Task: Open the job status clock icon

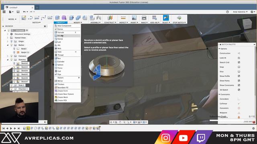Action: pos(227,12)
